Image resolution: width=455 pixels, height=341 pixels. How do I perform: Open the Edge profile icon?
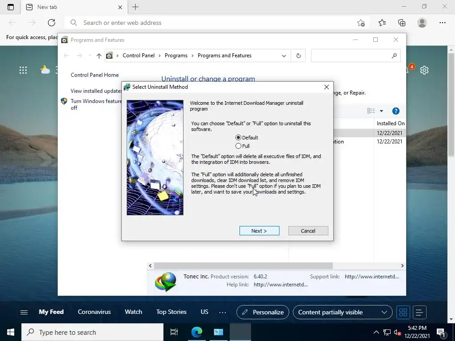click(x=422, y=23)
